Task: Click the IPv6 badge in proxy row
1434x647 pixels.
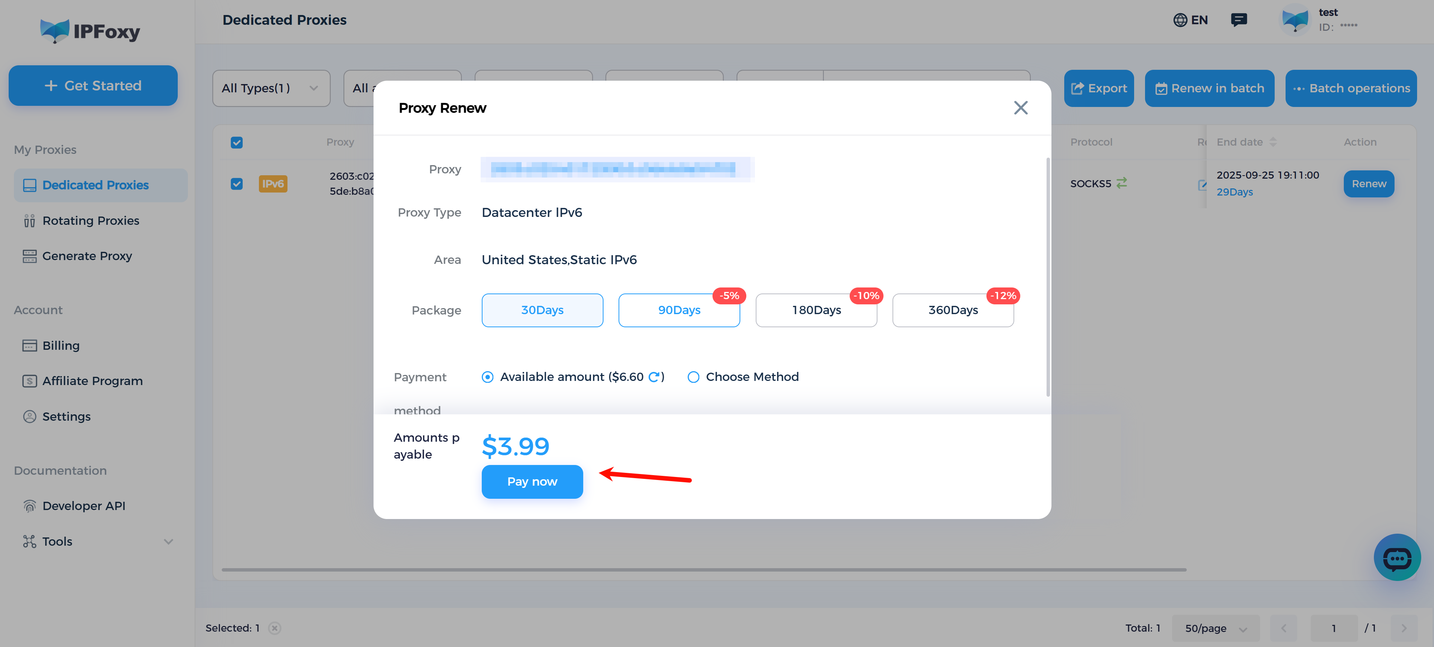Action: [x=273, y=184]
